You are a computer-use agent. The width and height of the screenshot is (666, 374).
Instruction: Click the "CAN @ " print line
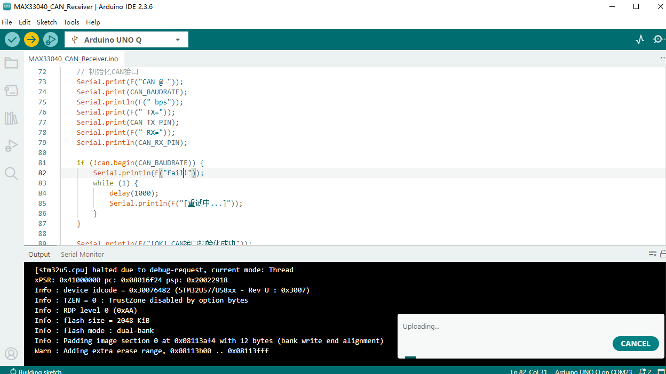click(130, 82)
